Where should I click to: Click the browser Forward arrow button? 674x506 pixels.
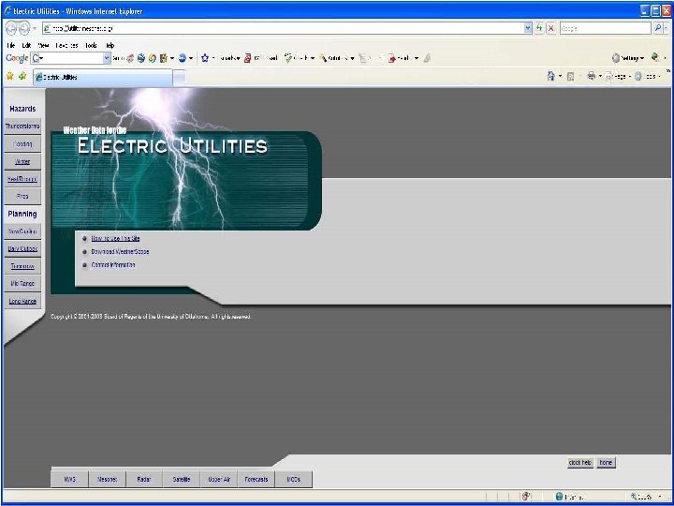pos(23,28)
